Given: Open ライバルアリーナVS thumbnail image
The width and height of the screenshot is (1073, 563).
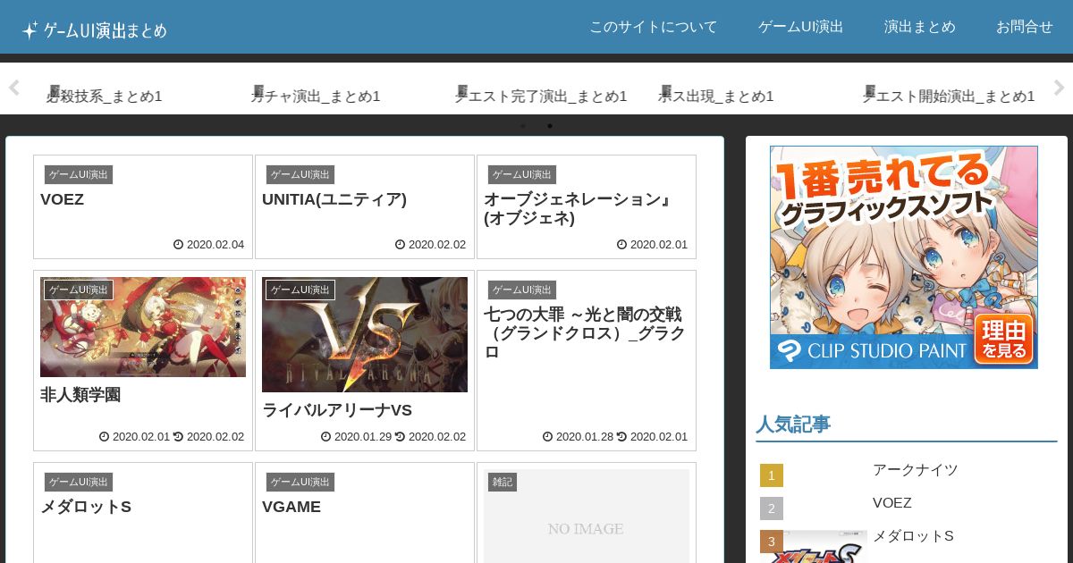Looking at the screenshot, I should (x=365, y=334).
